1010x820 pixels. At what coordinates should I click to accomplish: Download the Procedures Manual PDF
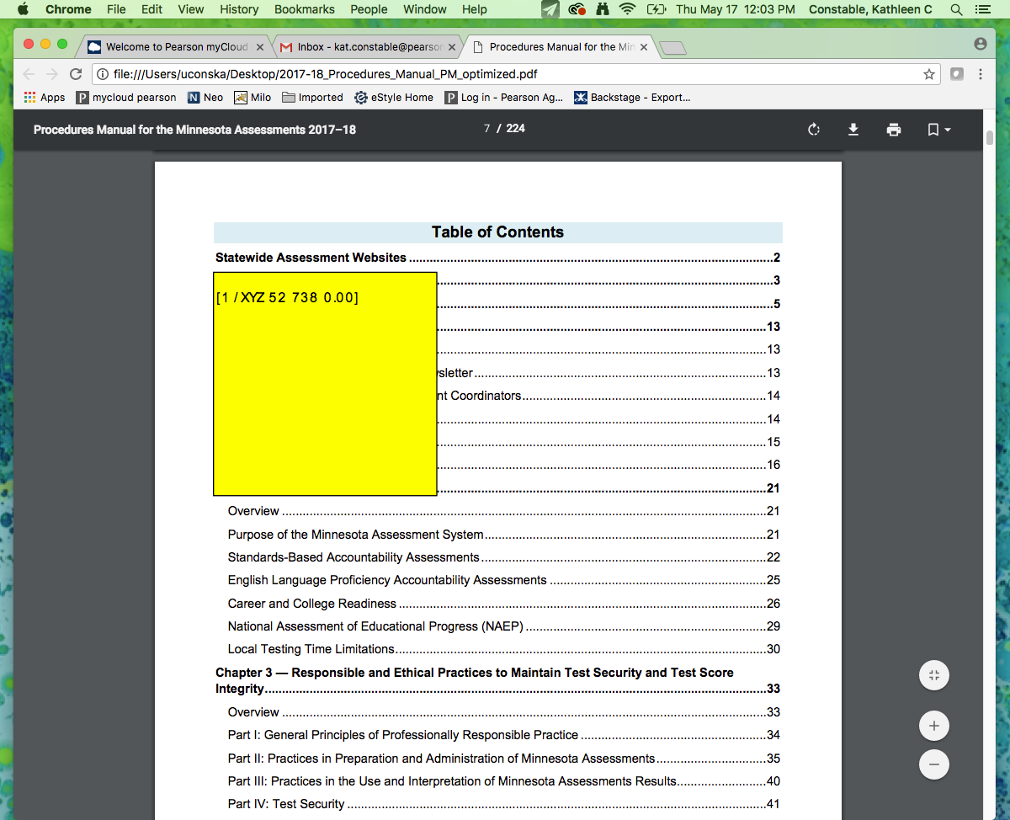(x=853, y=130)
